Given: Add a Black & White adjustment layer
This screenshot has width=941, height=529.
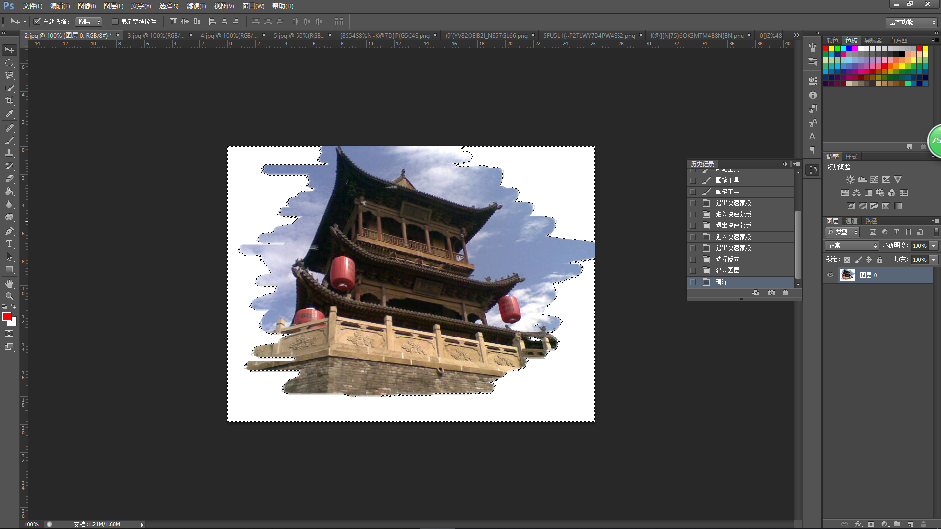Looking at the screenshot, I should 868,192.
